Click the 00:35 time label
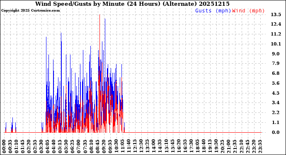The height and width of the screenshot is (155, 286). 10,147
